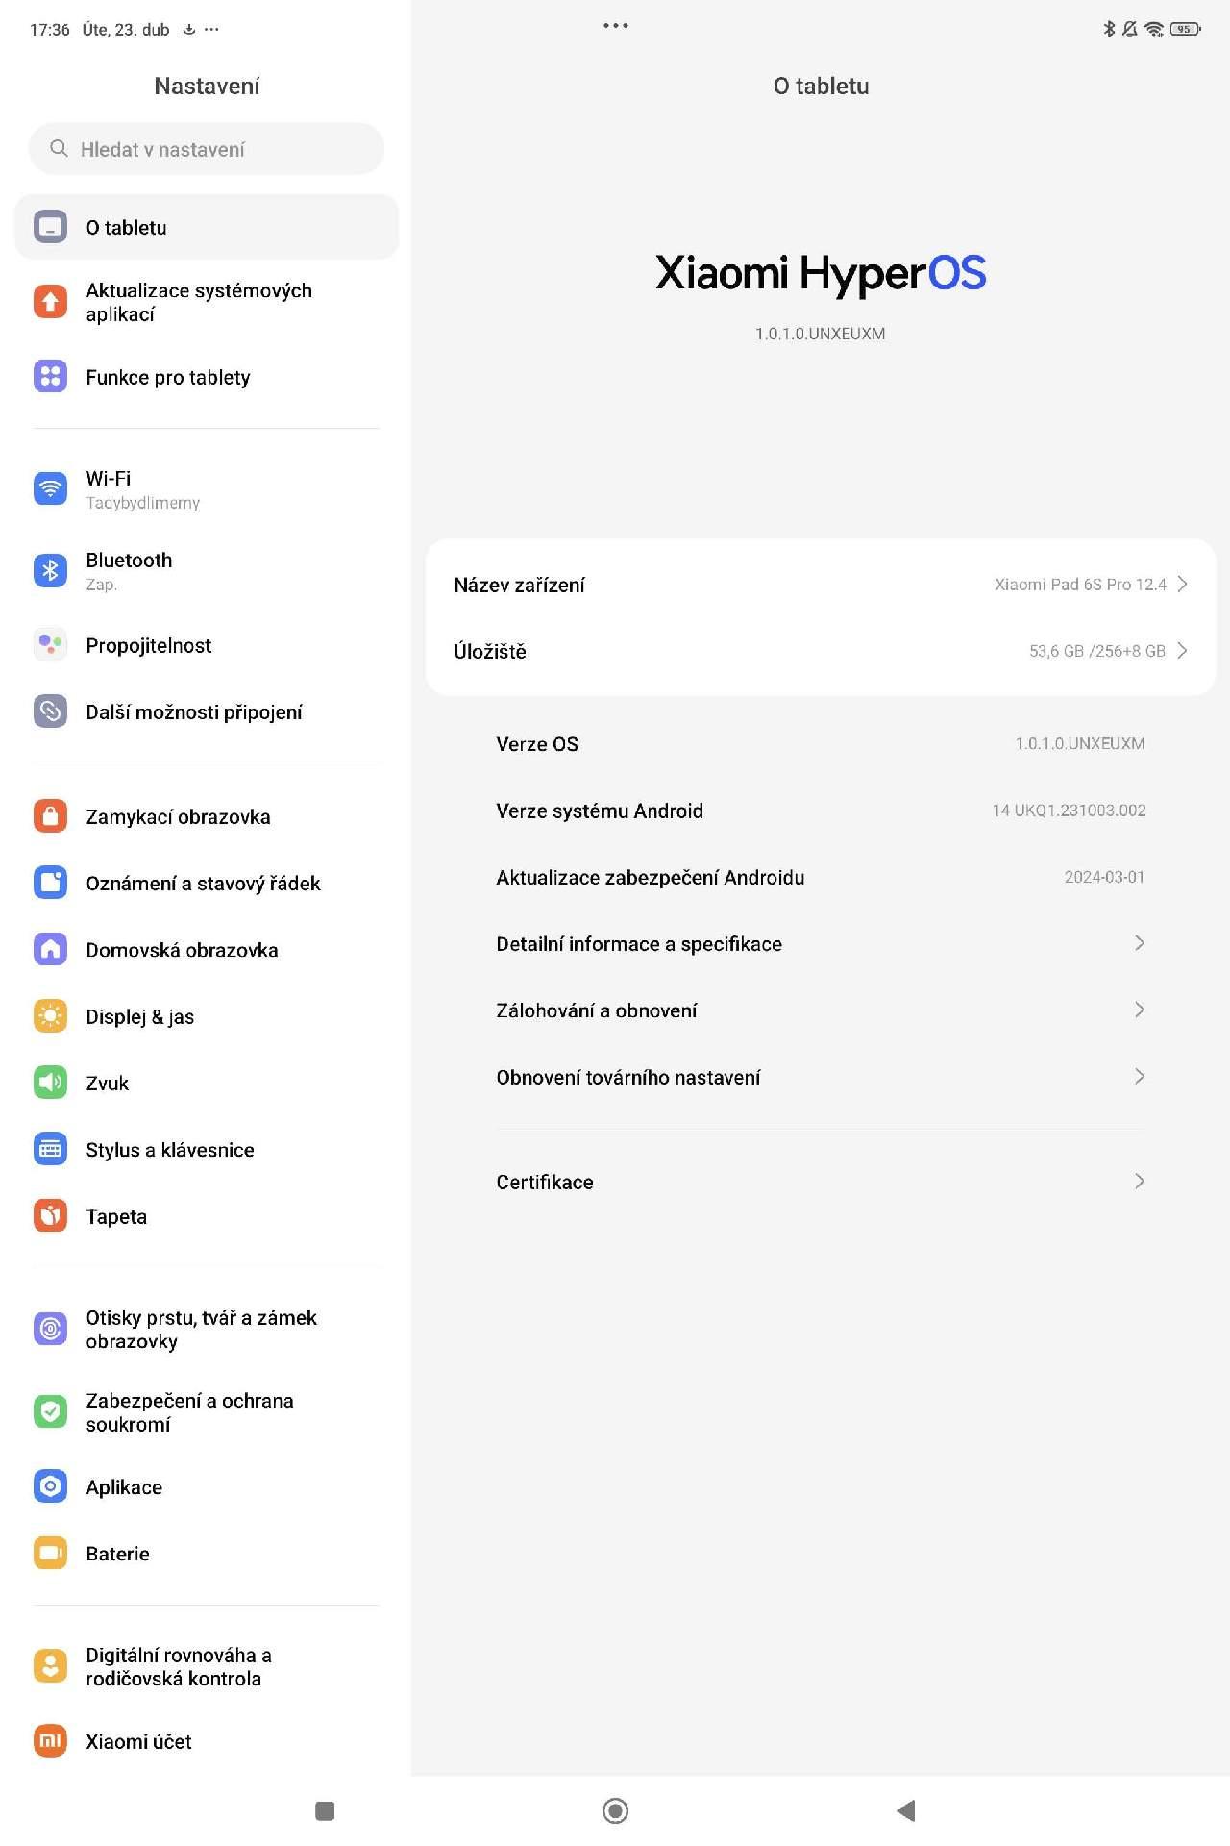Expand Název zařízení chevron
The height and width of the screenshot is (1846, 1230).
(x=1183, y=585)
